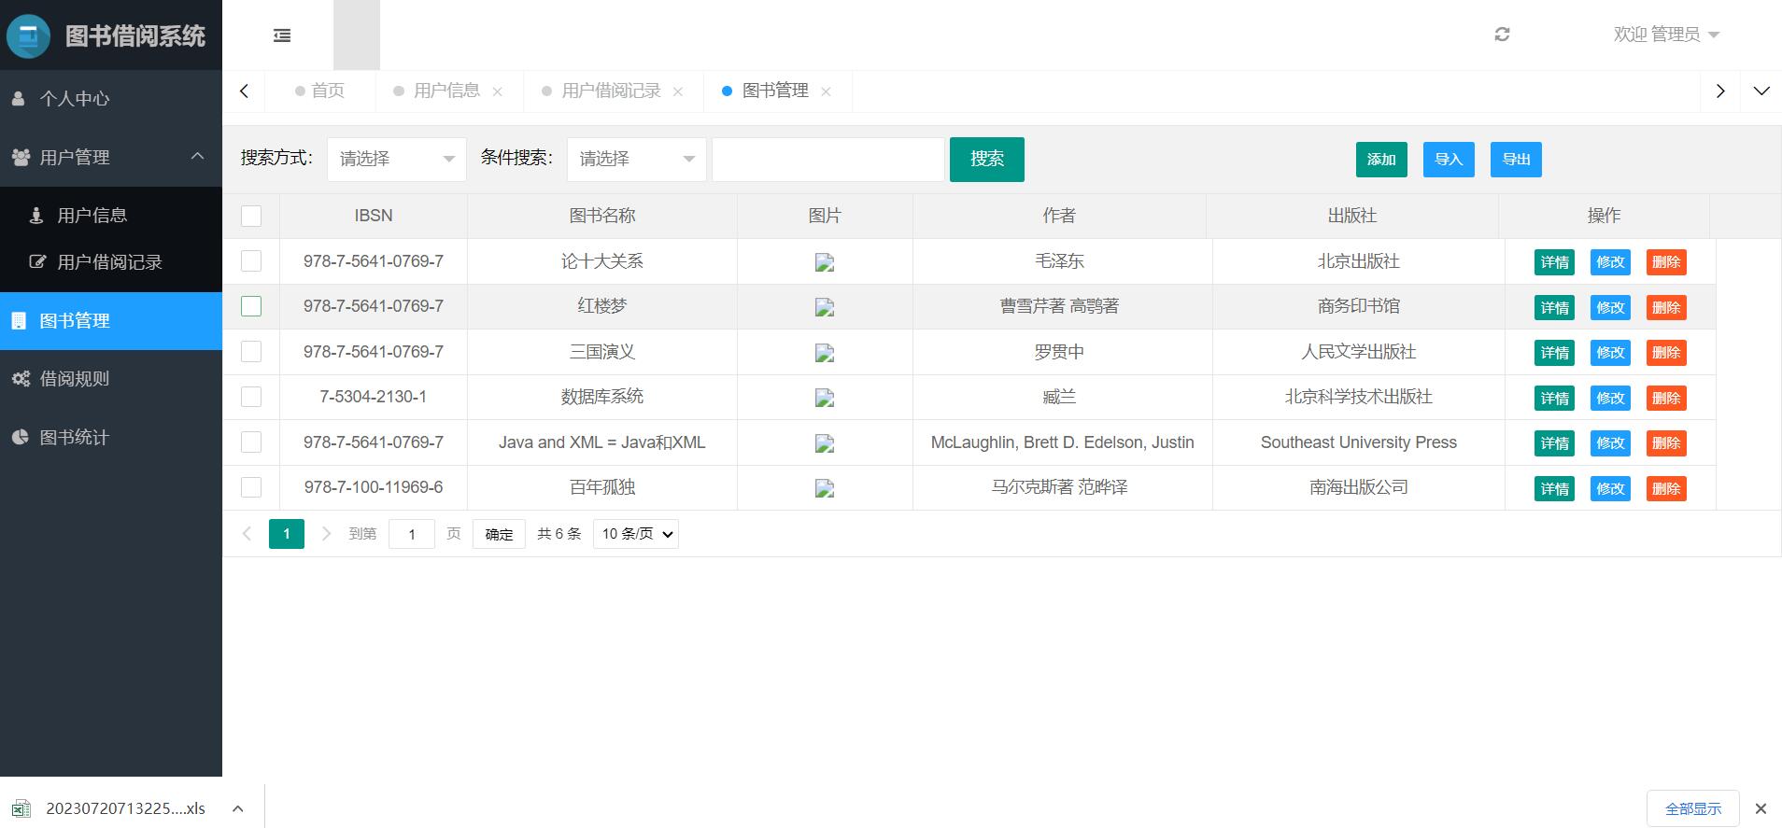Image resolution: width=1782 pixels, height=828 pixels.
Task: Close the 用户信息 tab
Action: pyautogui.click(x=498, y=91)
